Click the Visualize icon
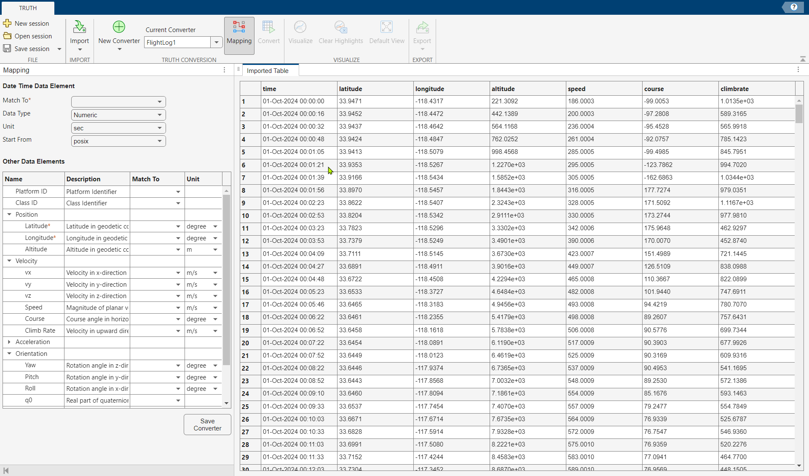 pyautogui.click(x=300, y=27)
